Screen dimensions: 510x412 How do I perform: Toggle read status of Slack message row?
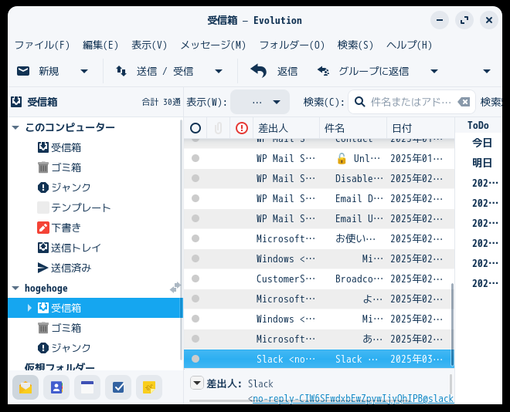point(195,359)
